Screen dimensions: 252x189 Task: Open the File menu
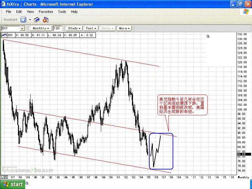tap(9, 12)
